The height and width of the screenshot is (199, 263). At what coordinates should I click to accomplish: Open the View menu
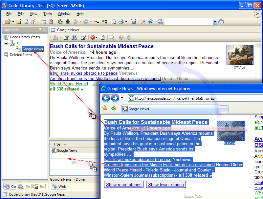(33, 14)
